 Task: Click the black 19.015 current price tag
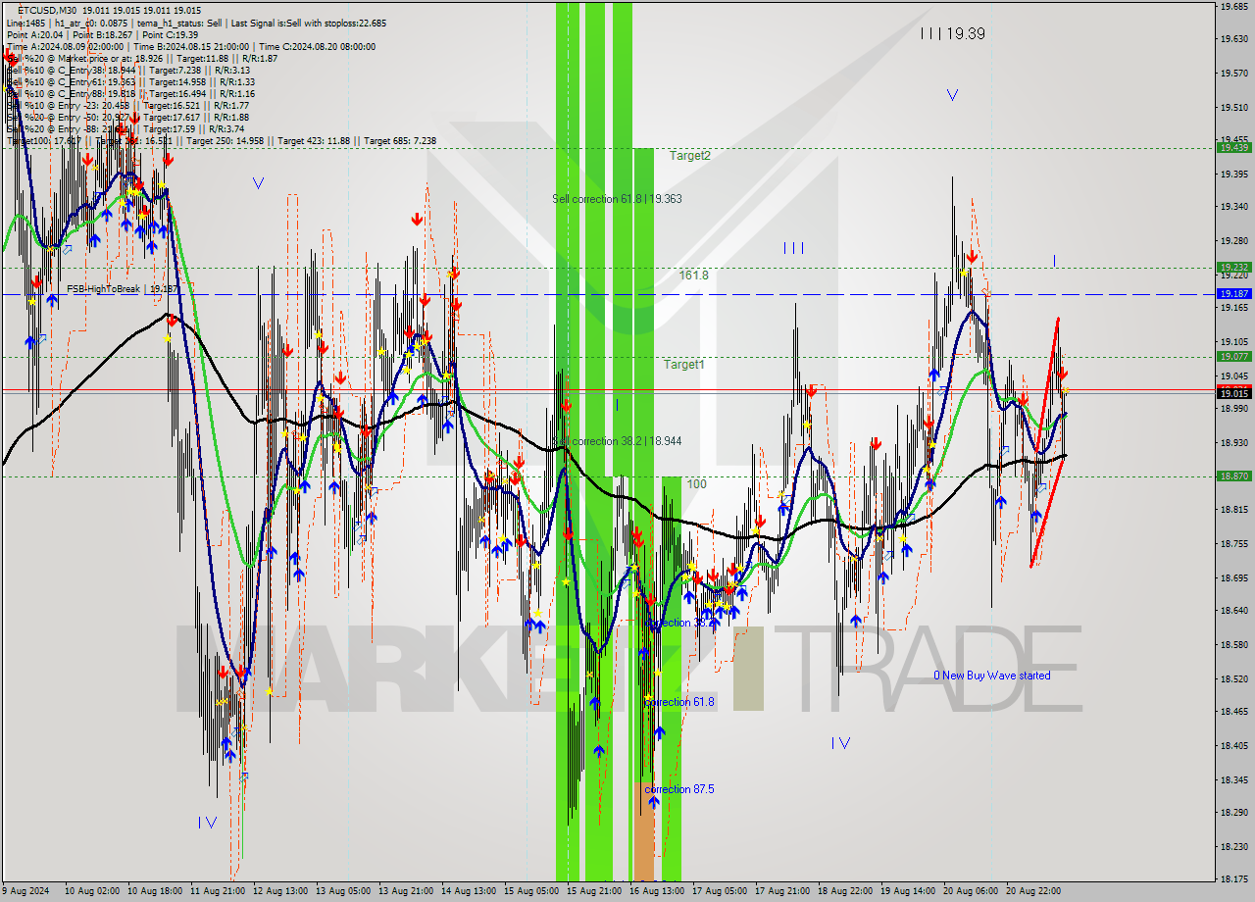click(x=1232, y=393)
